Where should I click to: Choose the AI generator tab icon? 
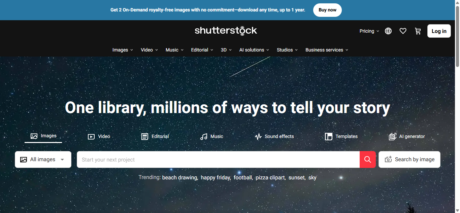pos(392,137)
